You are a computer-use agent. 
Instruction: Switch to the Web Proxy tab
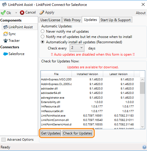point(72,20)
